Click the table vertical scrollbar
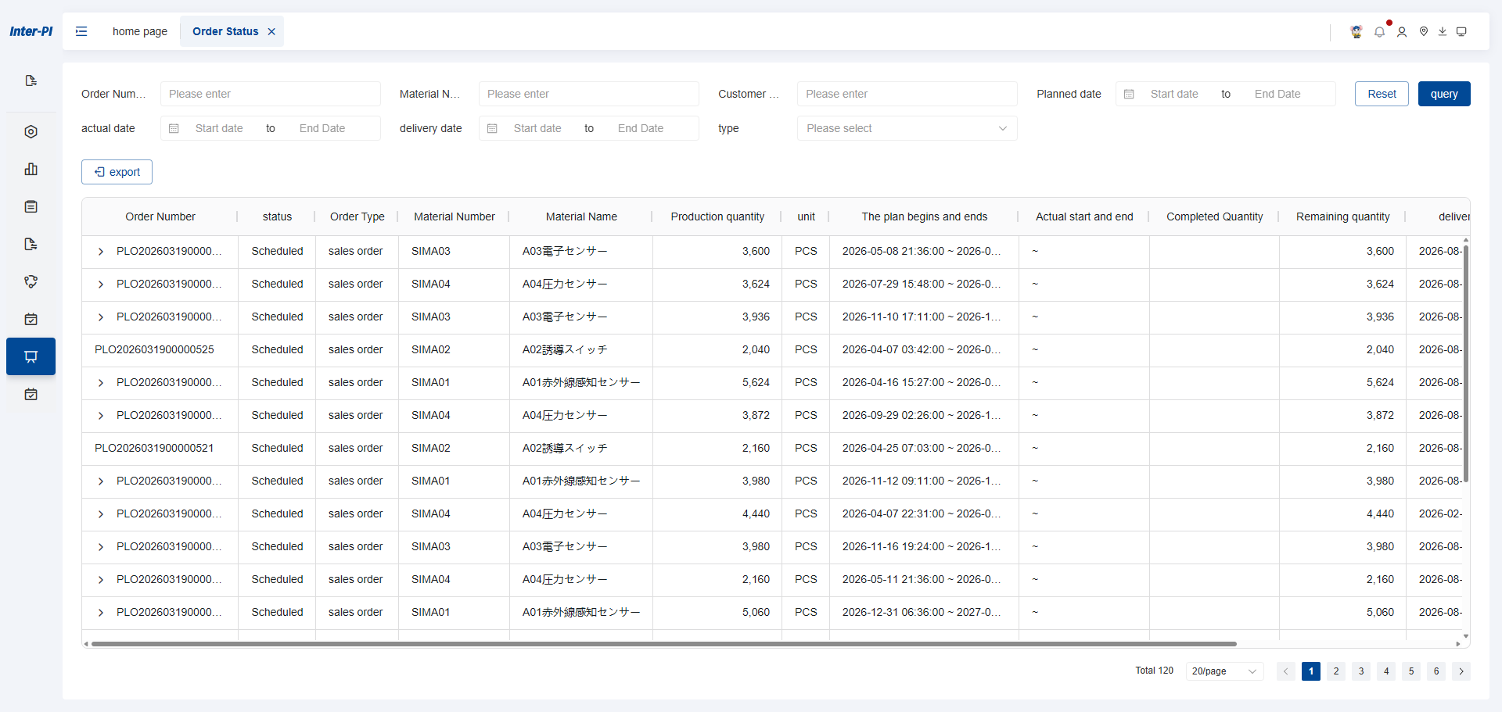Viewport: 1502px width, 712px height. pyautogui.click(x=1466, y=363)
